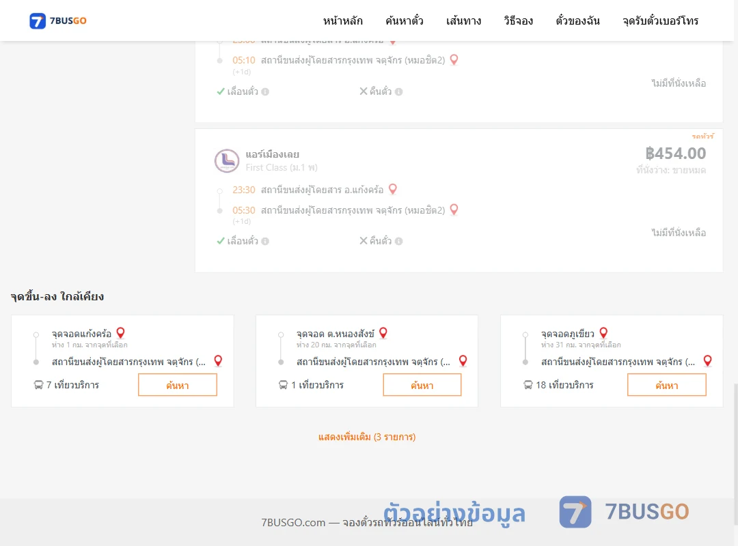Click map pin beside จุดจอดแก้งคร้อ
The image size is (738, 546).
click(x=120, y=333)
